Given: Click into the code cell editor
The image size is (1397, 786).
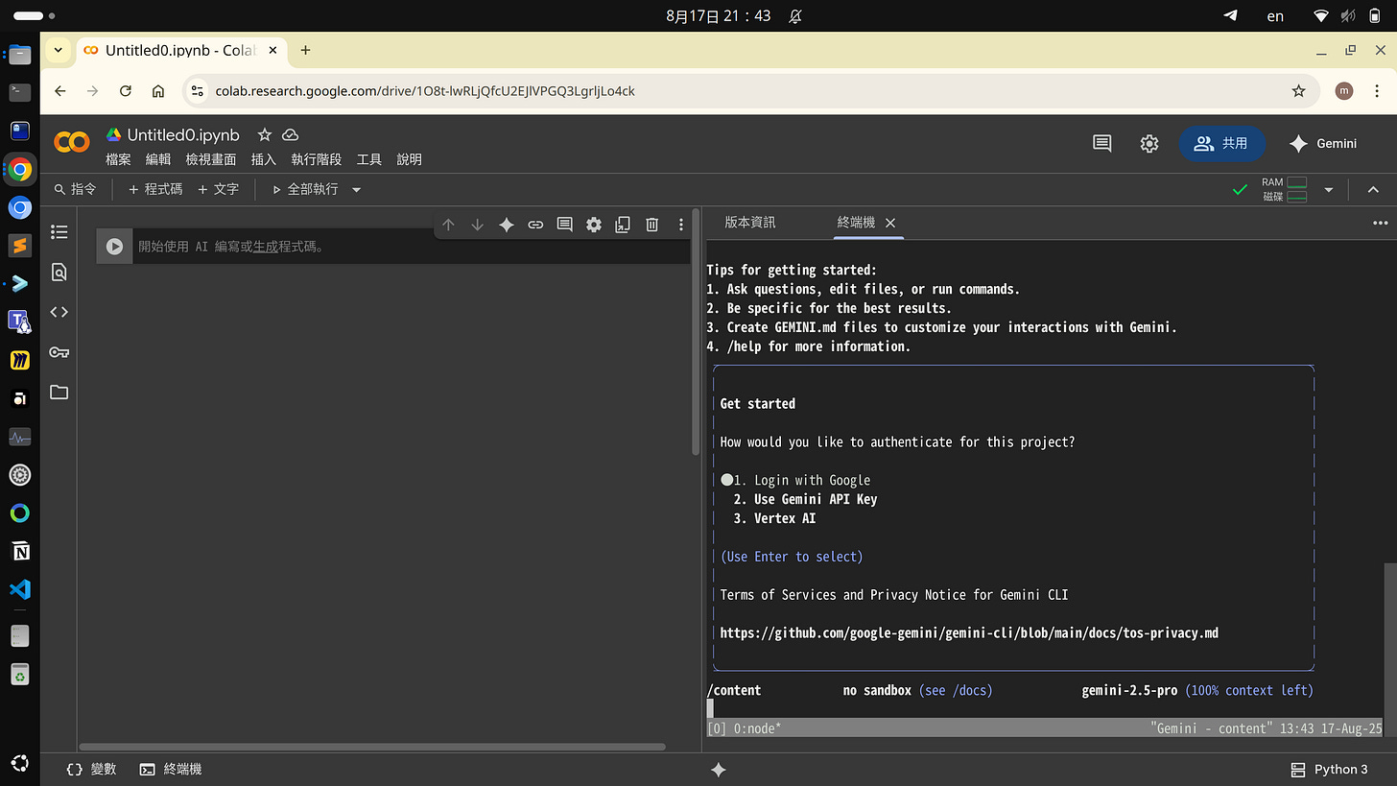Looking at the screenshot, I should click(x=411, y=247).
